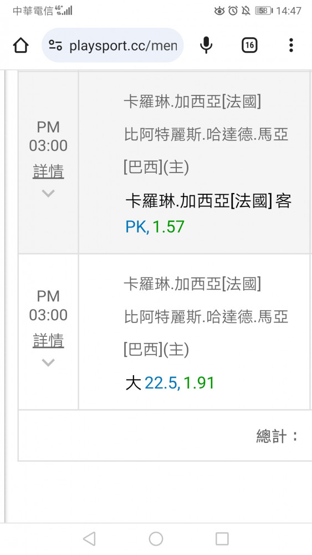Open the tab switcher showing 16 tabs

click(x=249, y=46)
